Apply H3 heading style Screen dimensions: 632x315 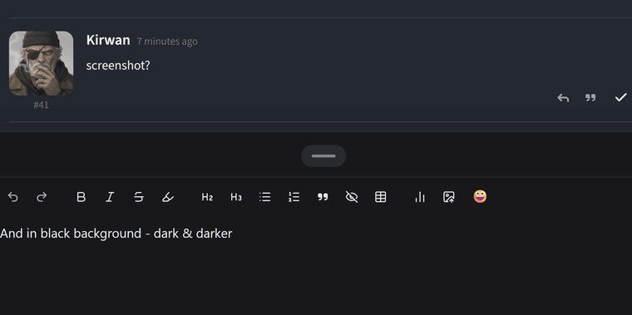point(236,197)
